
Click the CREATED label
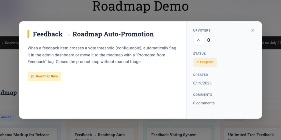(x=201, y=75)
